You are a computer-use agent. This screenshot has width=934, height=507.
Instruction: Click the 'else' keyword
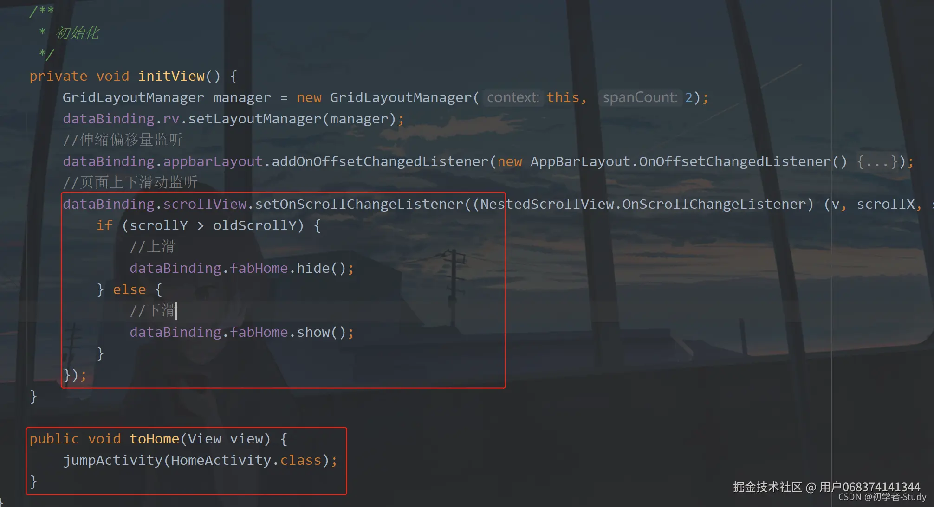click(x=129, y=290)
